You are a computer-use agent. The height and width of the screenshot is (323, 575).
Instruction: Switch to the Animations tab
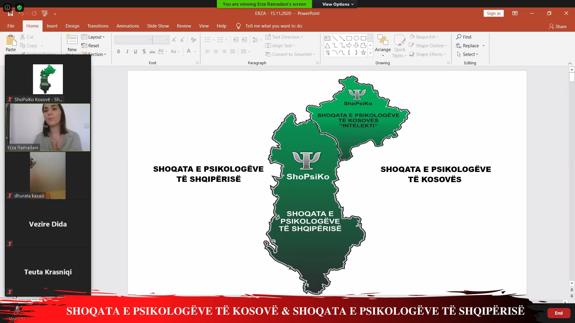click(128, 26)
